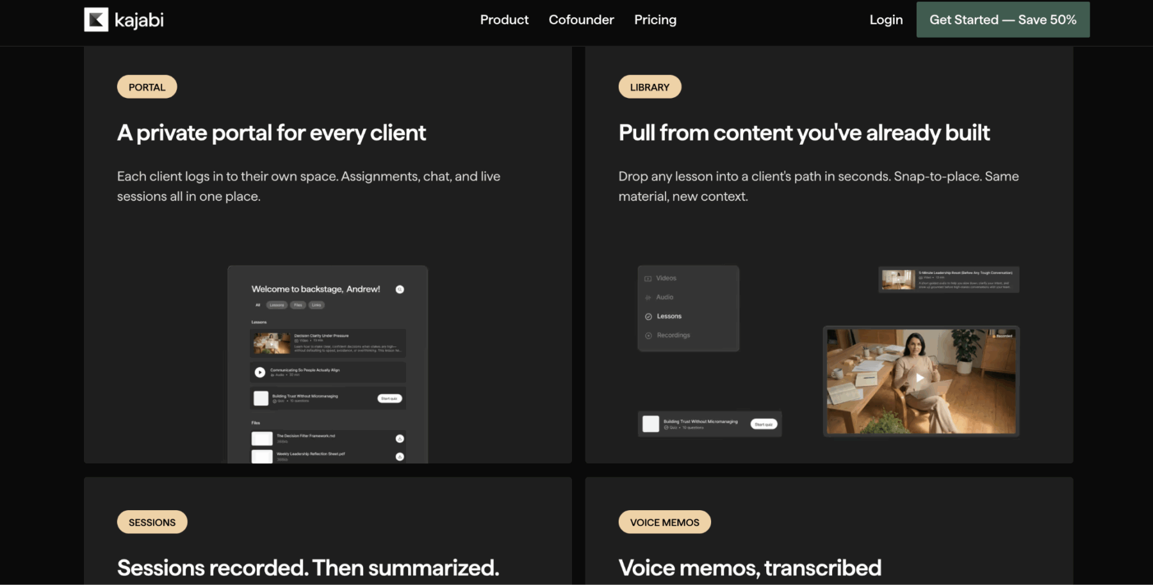Viewport: 1153px width, 585px height.
Task: Click heading Sessions recorded. Then summarized.
Action: tap(308, 568)
